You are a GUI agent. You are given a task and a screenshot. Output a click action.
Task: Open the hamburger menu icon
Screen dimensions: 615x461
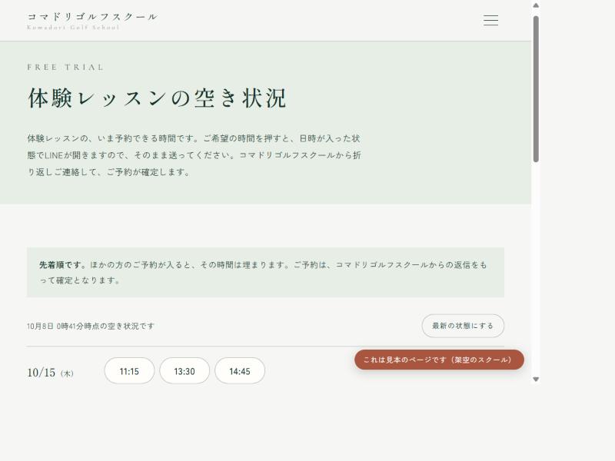(x=490, y=20)
